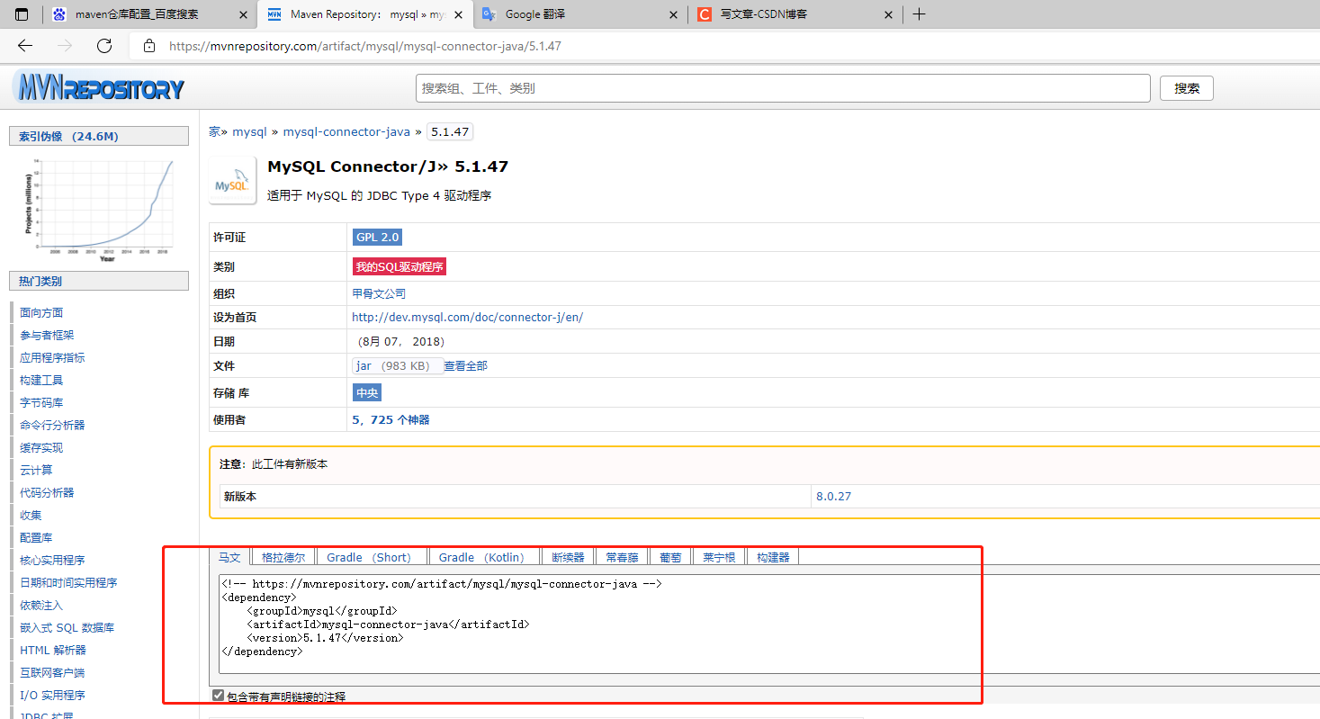Screen dimensions: 1320x719
Task: Focus the browser address bar URL
Action: 365,46
